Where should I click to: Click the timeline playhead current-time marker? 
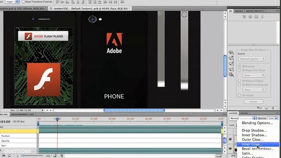coord(57,119)
